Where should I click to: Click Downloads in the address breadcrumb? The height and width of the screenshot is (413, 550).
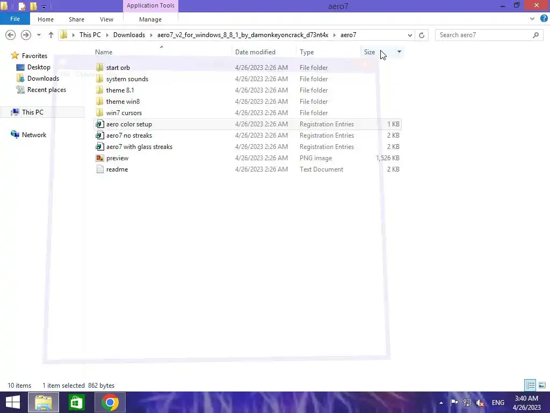click(x=129, y=35)
